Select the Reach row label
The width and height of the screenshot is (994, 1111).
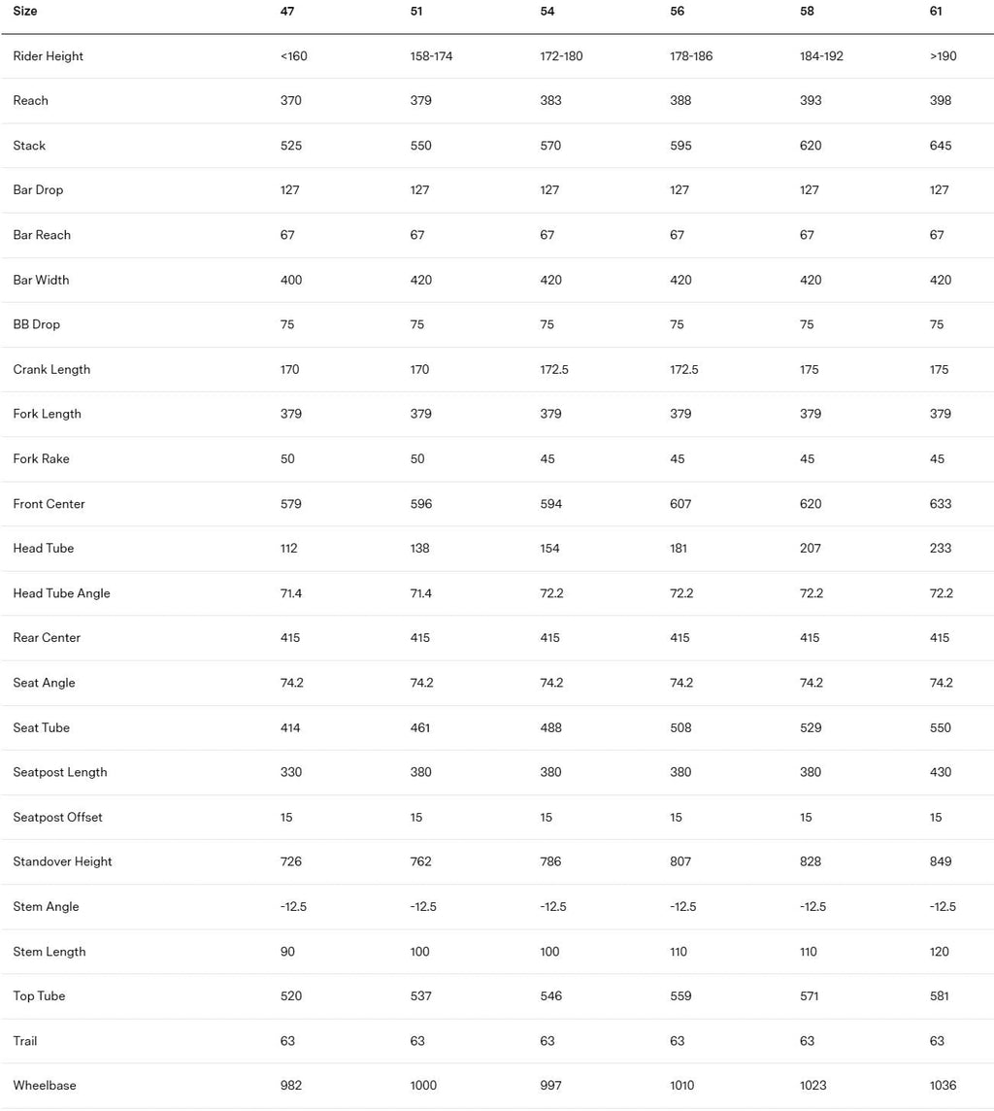tap(31, 101)
